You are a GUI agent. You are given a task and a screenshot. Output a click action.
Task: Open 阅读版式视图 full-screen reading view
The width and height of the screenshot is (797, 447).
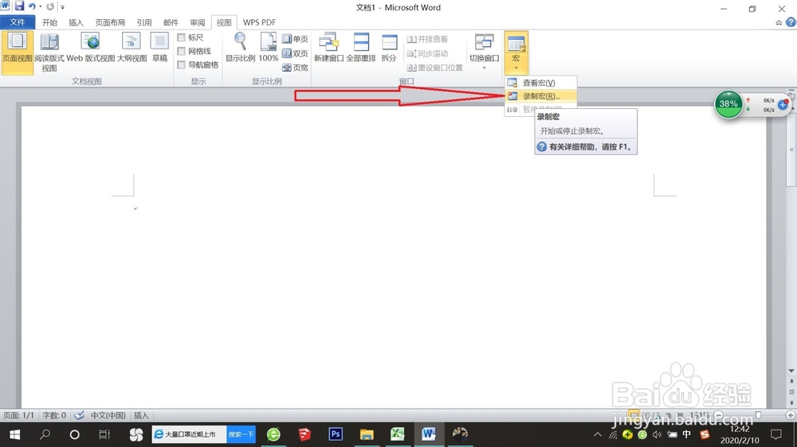pyautogui.click(x=49, y=52)
